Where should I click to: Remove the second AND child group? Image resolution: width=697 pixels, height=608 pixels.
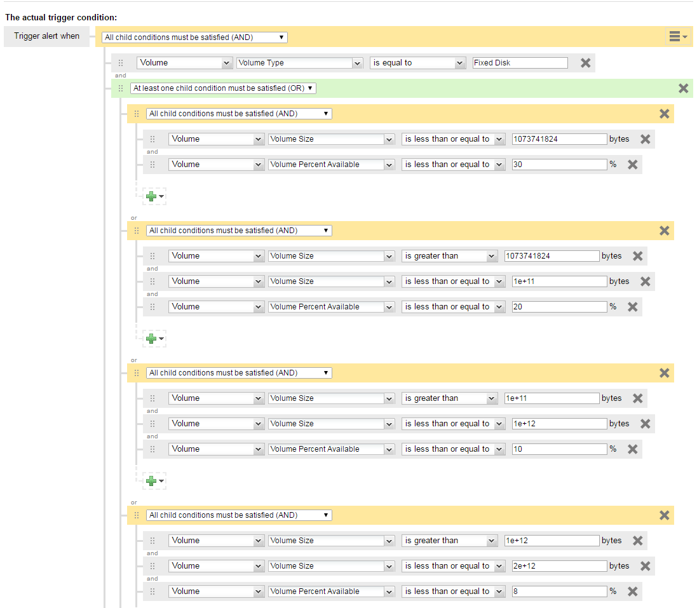(664, 231)
